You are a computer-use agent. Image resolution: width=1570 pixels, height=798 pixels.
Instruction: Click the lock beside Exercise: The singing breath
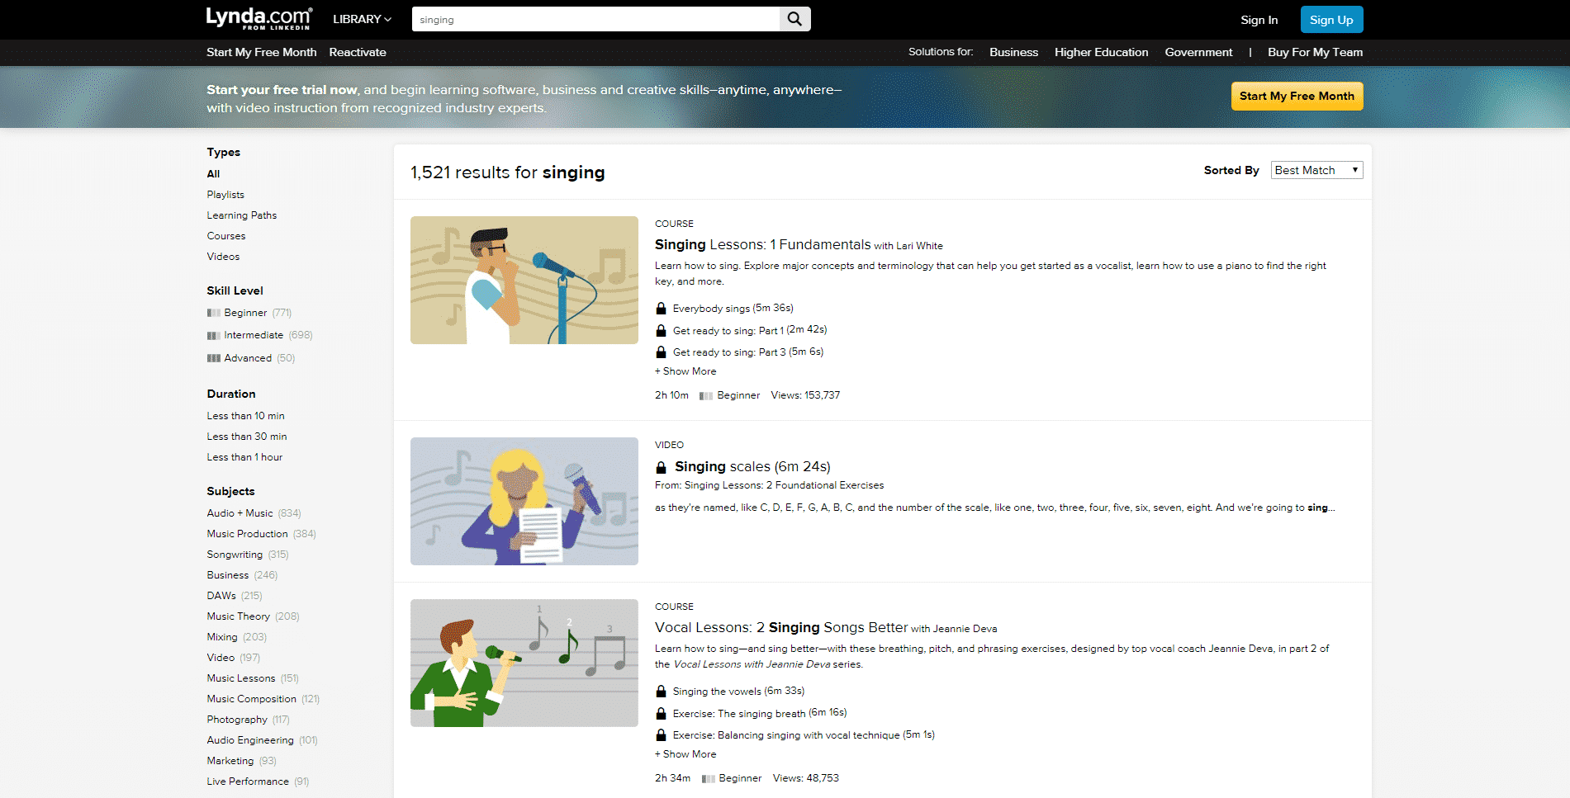[x=661, y=712]
